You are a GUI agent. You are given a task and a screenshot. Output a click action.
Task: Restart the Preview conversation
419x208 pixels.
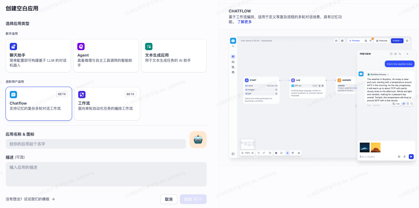391,54
